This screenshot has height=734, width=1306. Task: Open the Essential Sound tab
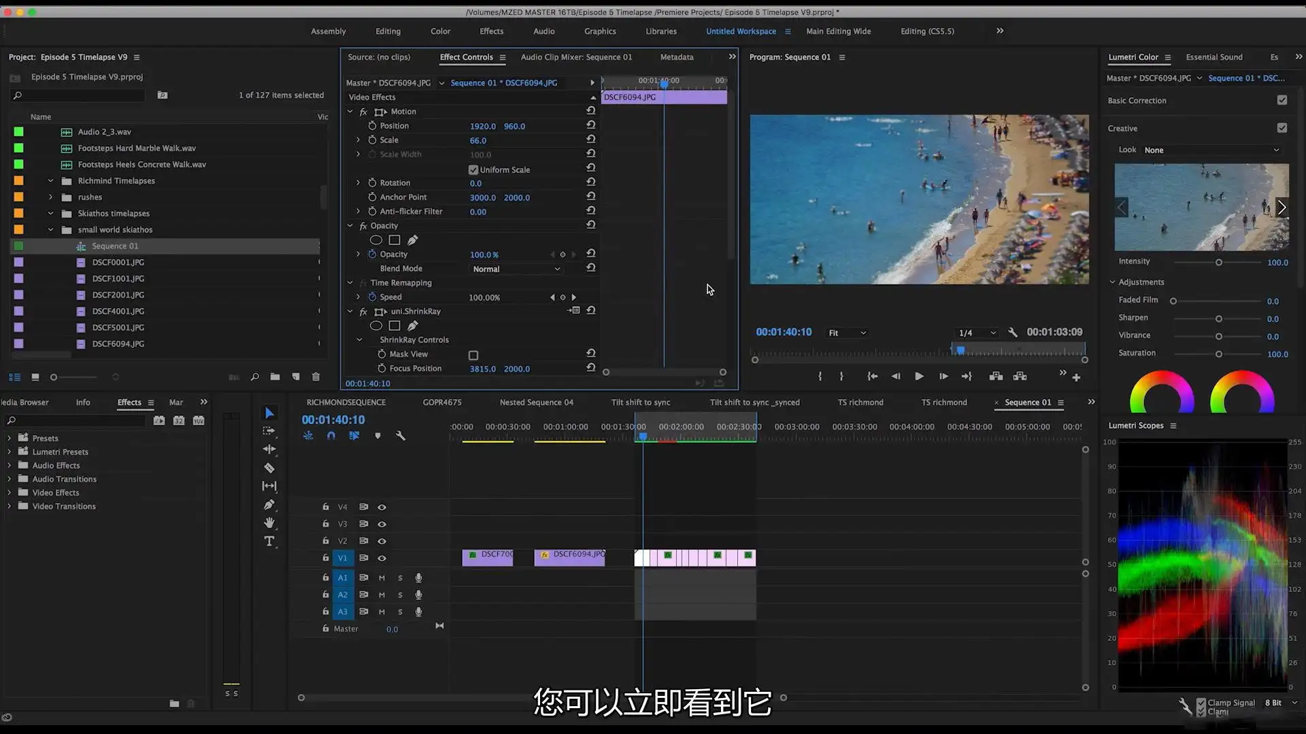click(1214, 57)
